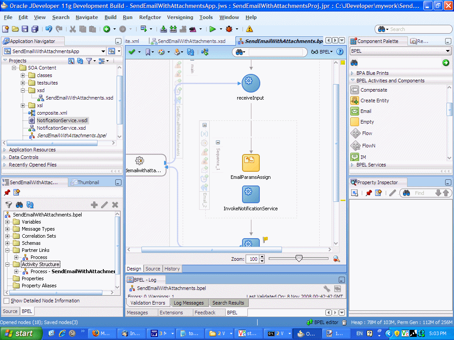Collapse the Partner Links folder
The image size is (454, 340).
(x=8, y=250)
